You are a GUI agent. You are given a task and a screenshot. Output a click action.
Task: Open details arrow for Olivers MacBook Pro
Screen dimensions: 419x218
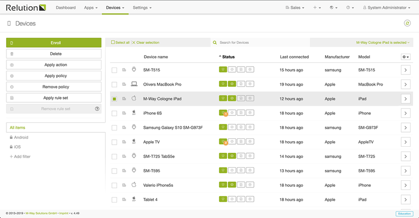405,84
